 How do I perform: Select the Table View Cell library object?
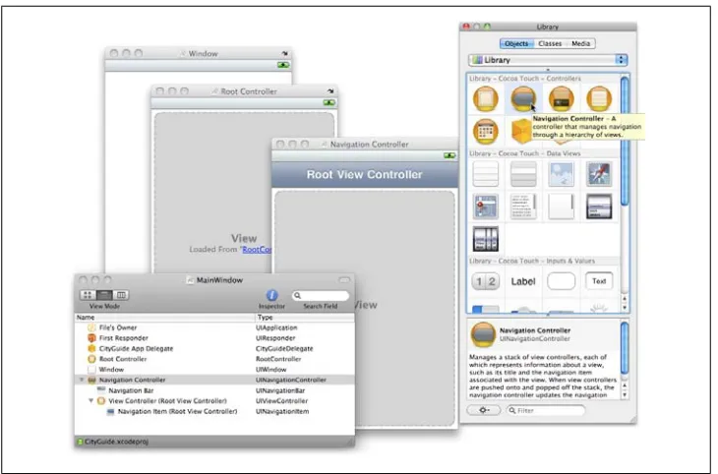click(x=523, y=174)
